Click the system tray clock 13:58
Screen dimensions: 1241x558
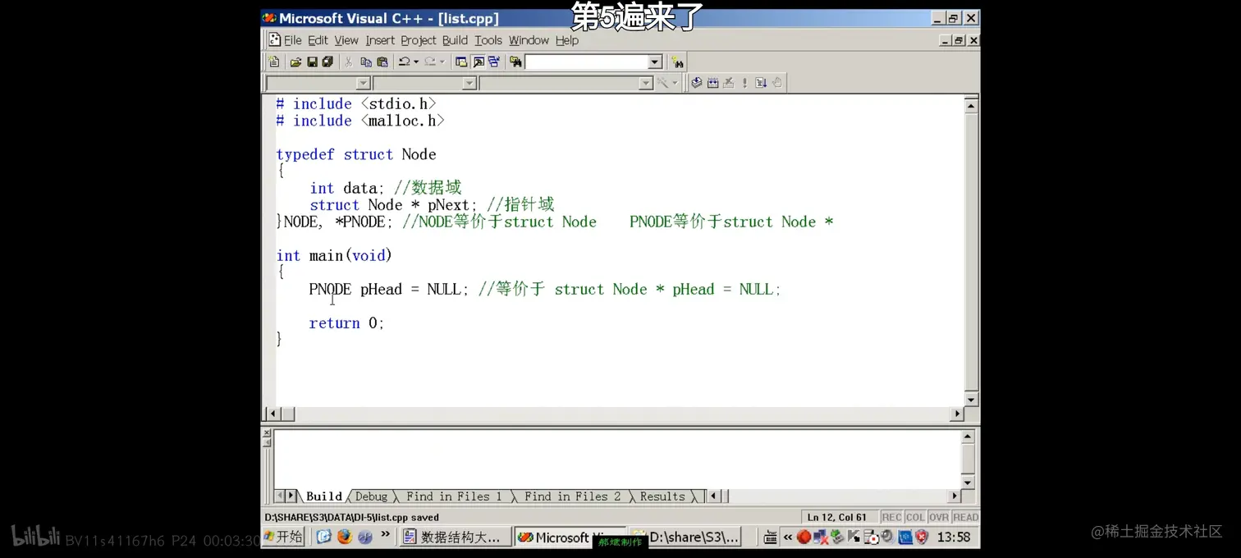(954, 537)
